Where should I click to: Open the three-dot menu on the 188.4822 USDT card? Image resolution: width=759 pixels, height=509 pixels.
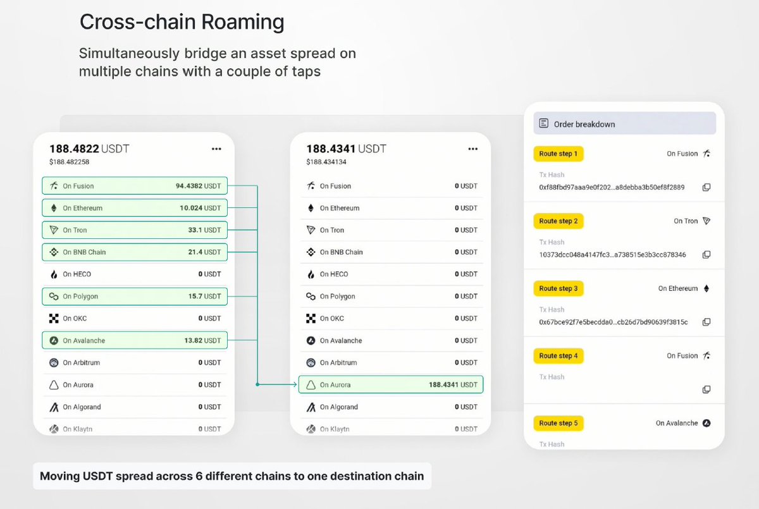pos(216,149)
